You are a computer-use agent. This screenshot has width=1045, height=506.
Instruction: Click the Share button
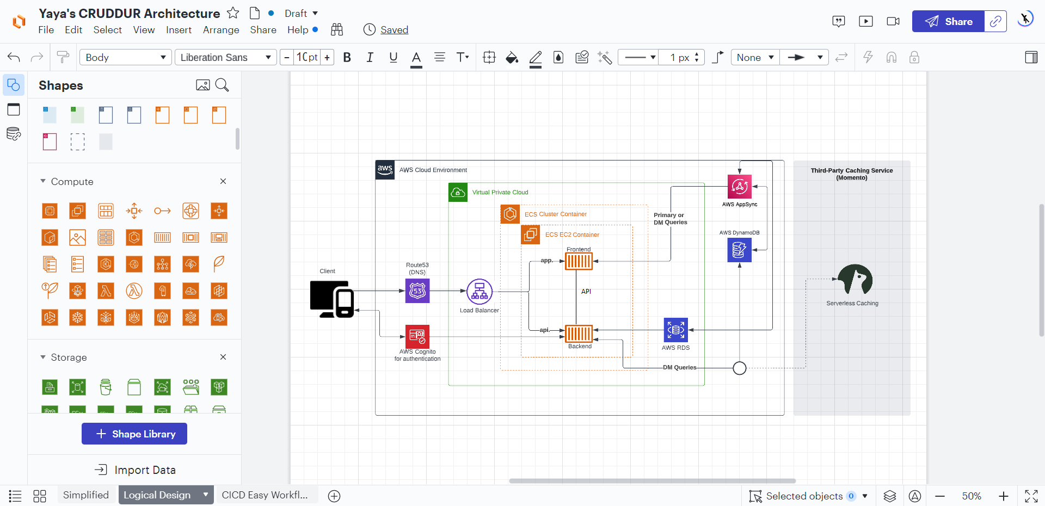[x=948, y=21]
